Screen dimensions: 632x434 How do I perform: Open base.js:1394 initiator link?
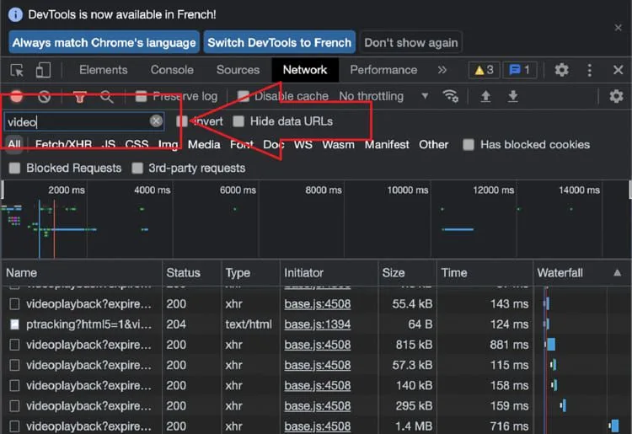[x=317, y=324]
